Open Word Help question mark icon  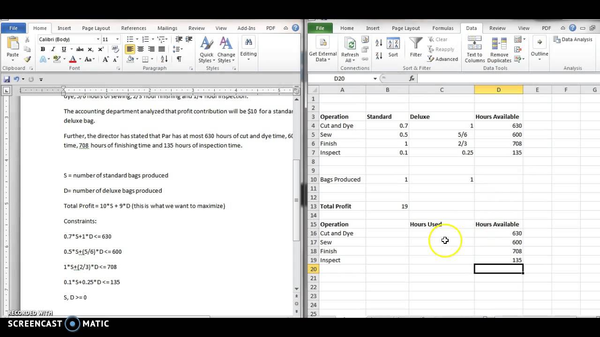(x=295, y=28)
